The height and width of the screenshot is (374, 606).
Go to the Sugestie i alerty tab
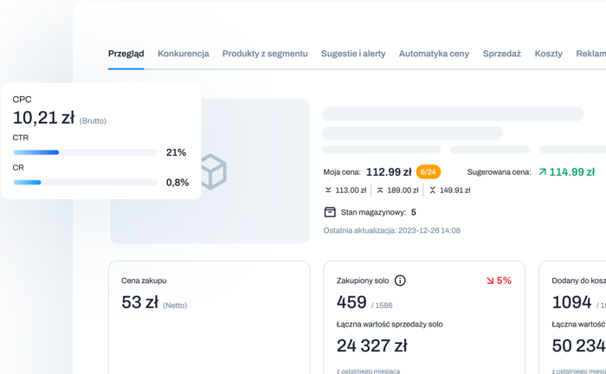[353, 54]
